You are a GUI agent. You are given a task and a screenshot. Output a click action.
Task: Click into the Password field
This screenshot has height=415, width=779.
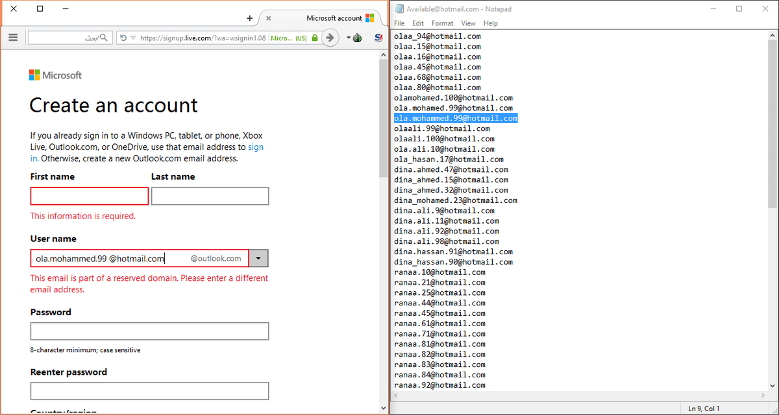point(149,331)
